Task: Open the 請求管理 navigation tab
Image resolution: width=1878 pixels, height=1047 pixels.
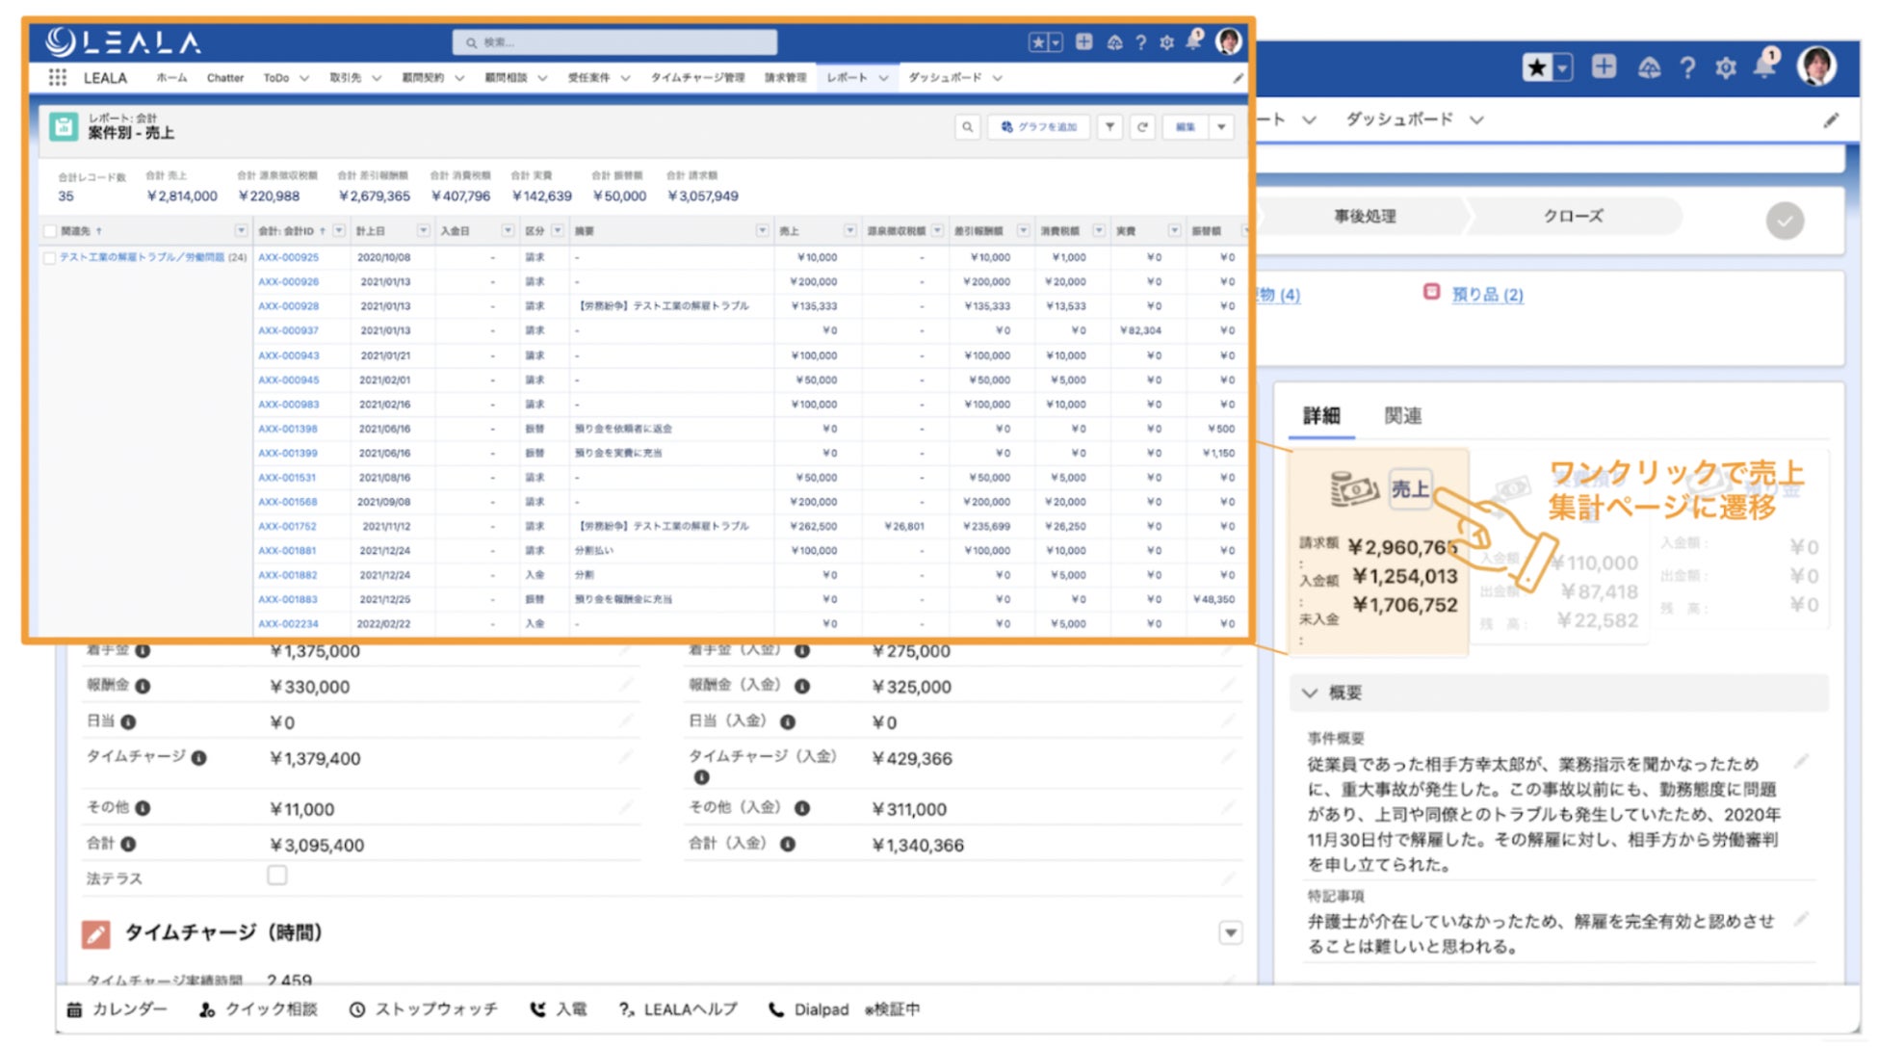Action: tap(785, 77)
